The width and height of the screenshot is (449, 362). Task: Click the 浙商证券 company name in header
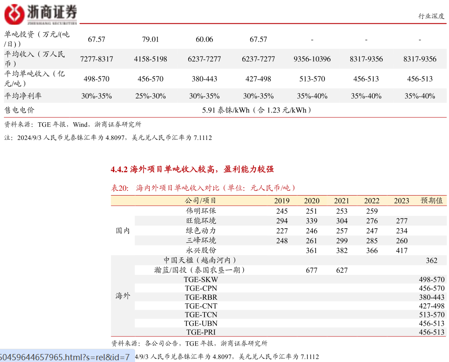[x=52, y=12]
